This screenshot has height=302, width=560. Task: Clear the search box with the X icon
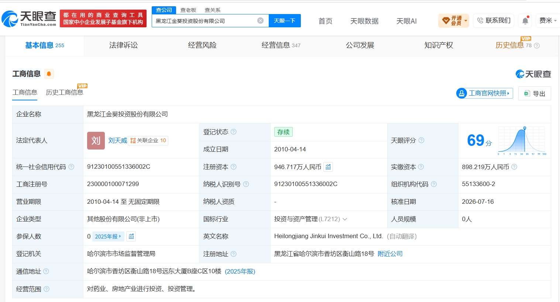[261, 21]
